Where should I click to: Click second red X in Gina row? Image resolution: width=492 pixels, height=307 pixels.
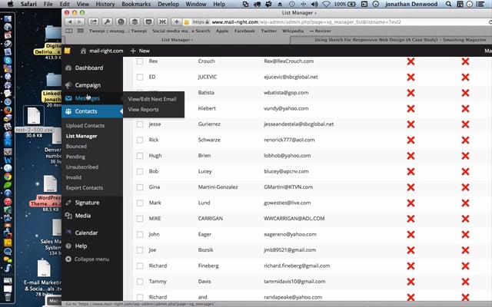coord(465,187)
